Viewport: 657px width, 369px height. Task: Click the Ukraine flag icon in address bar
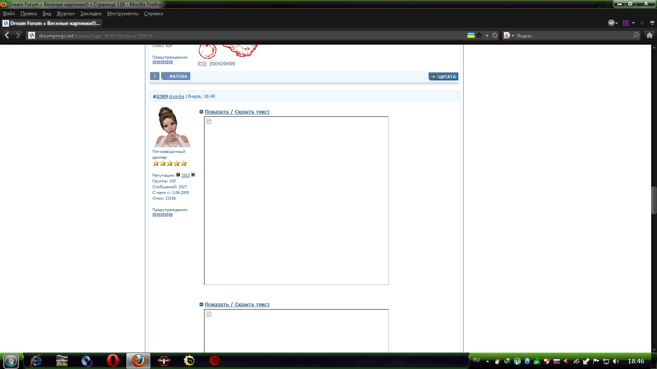pos(471,35)
